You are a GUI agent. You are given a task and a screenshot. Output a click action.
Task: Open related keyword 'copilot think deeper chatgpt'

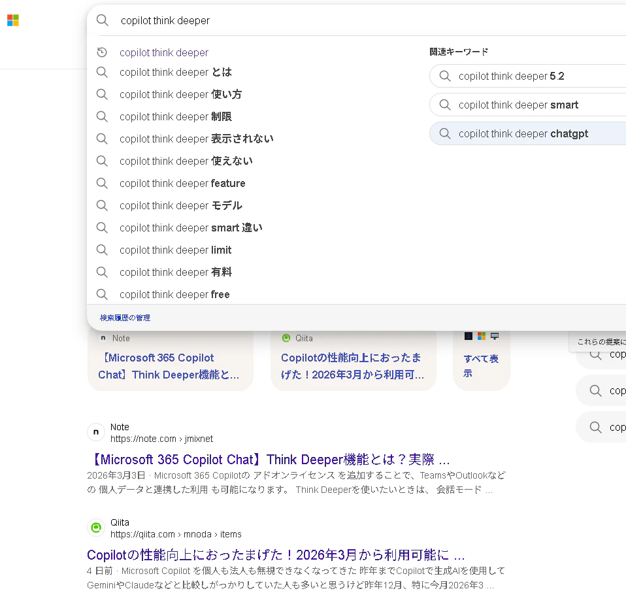528,133
